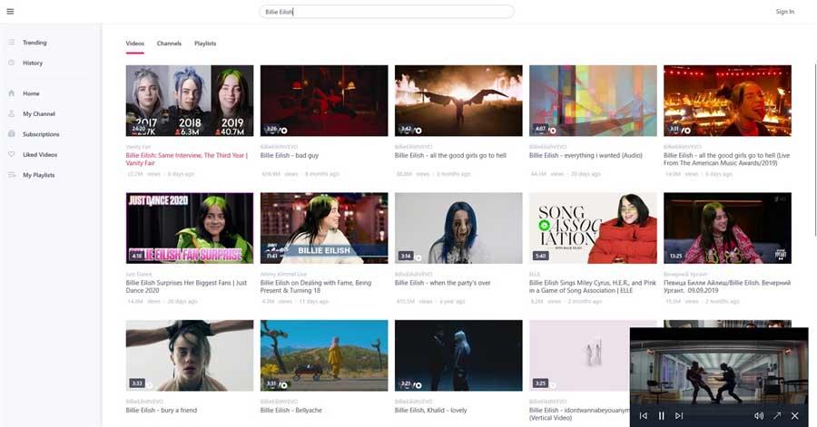Click the Sign In link

[x=784, y=12]
